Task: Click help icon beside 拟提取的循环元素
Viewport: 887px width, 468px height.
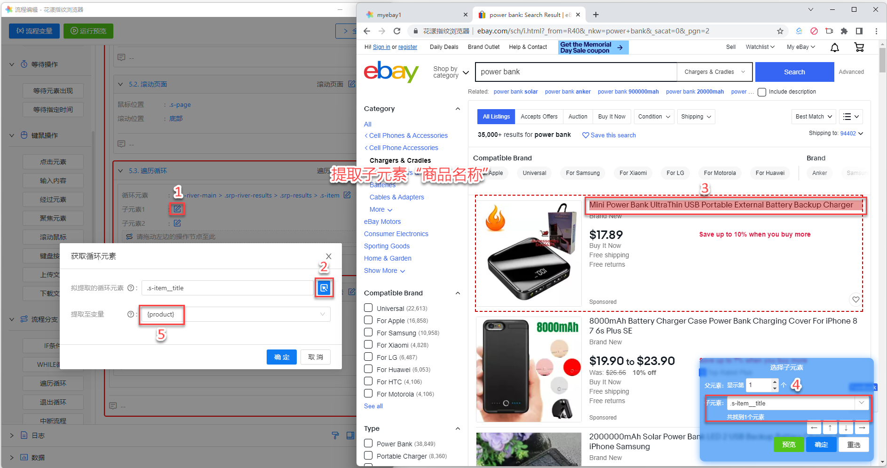Action: pos(131,288)
